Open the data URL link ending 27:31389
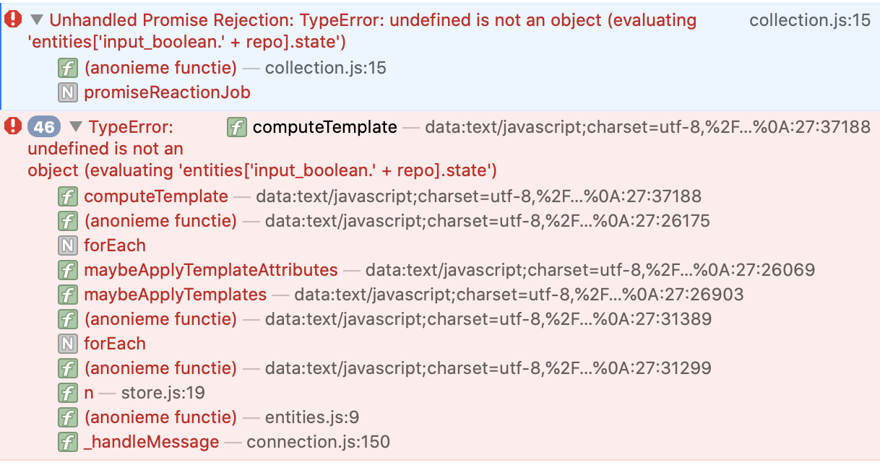 coord(488,319)
